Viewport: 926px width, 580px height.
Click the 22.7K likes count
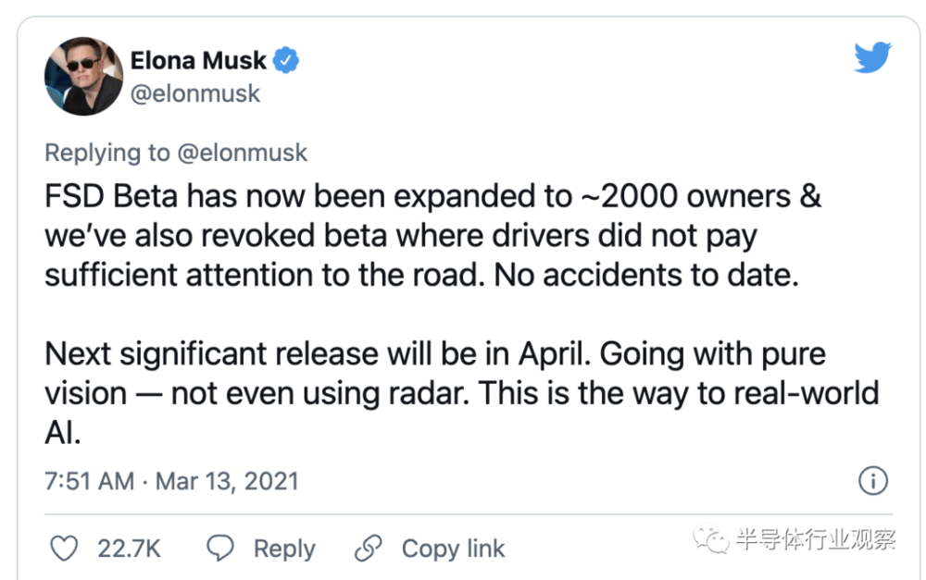coord(129,549)
